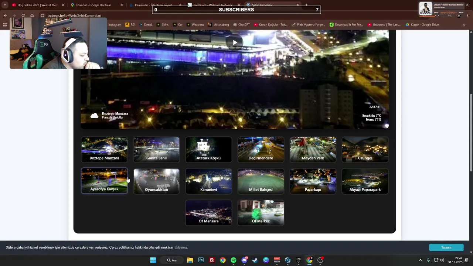Open the apps grid in bookmarks bar

pos(5,25)
